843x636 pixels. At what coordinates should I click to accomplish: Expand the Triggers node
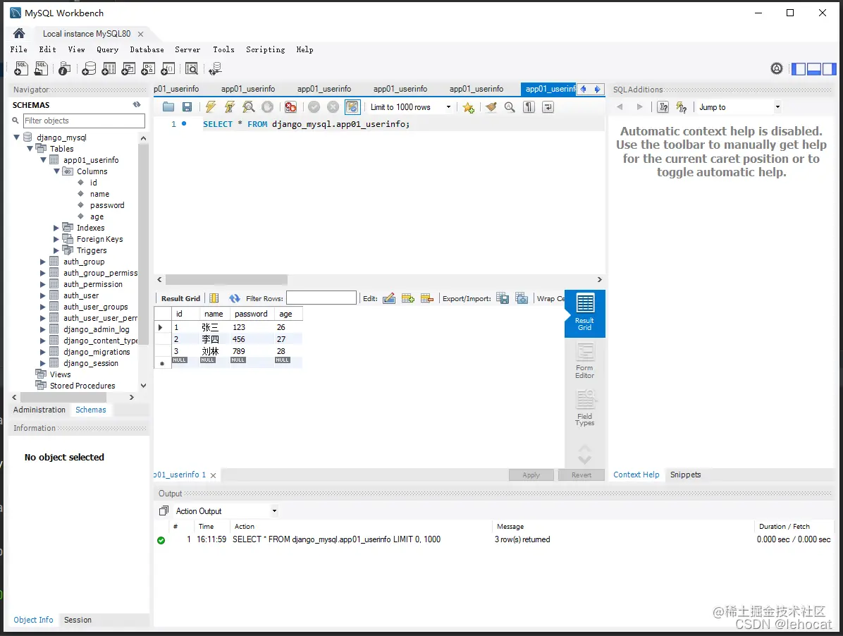tap(56, 250)
